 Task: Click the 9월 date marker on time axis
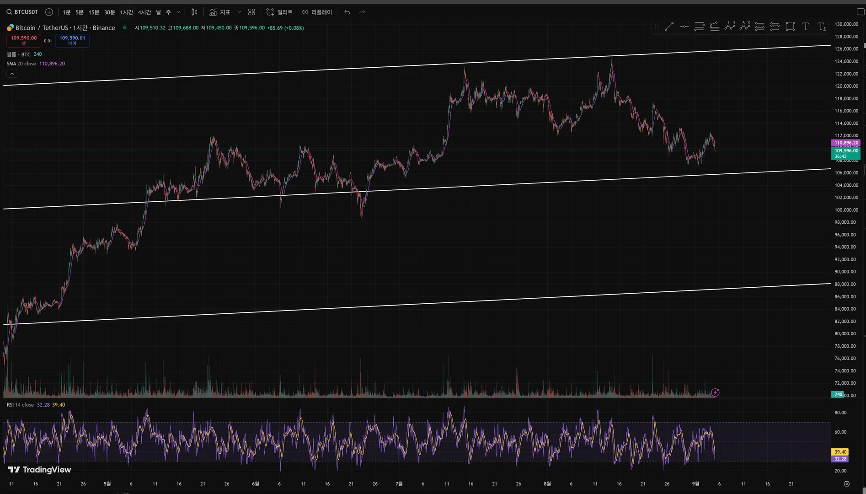pyautogui.click(x=695, y=484)
